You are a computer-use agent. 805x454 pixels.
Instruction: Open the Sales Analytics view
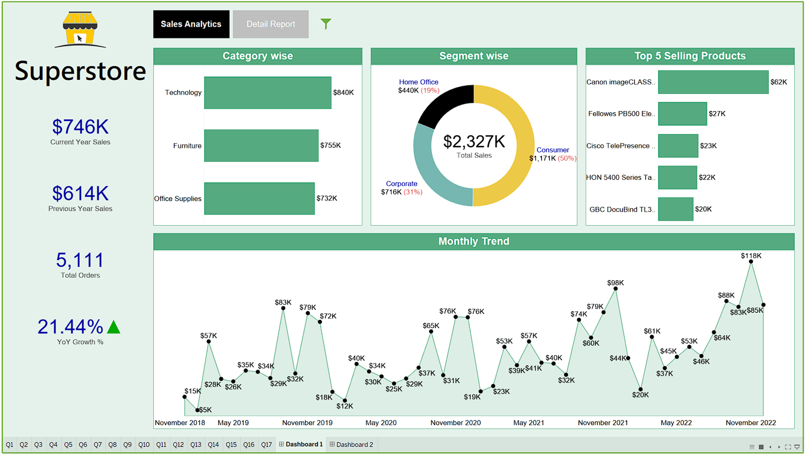[x=191, y=24]
